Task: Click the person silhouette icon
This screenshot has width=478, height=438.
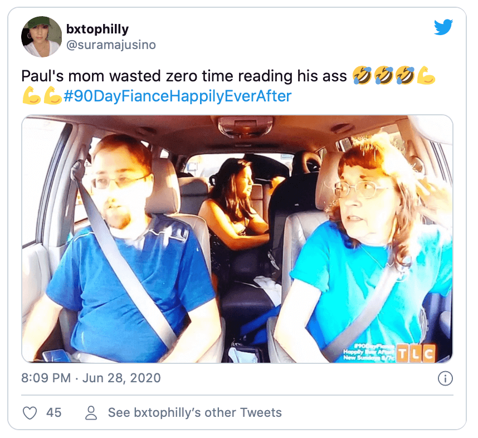Action: [91, 413]
